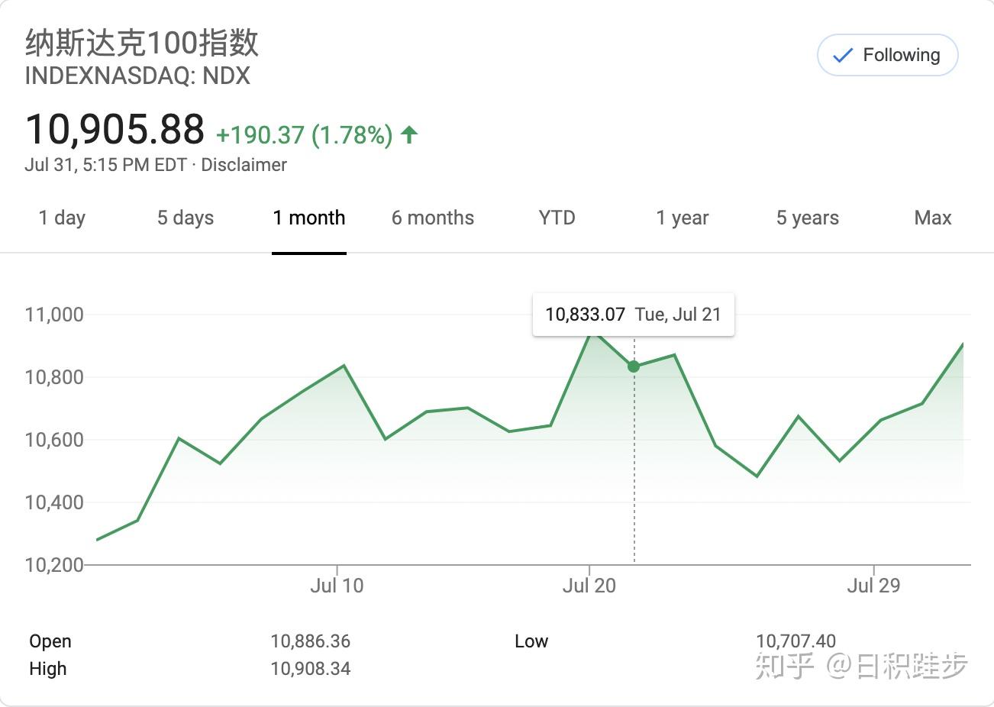Click the High value 10,908.34
This screenshot has width=994, height=707.
(x=310, y=669)
